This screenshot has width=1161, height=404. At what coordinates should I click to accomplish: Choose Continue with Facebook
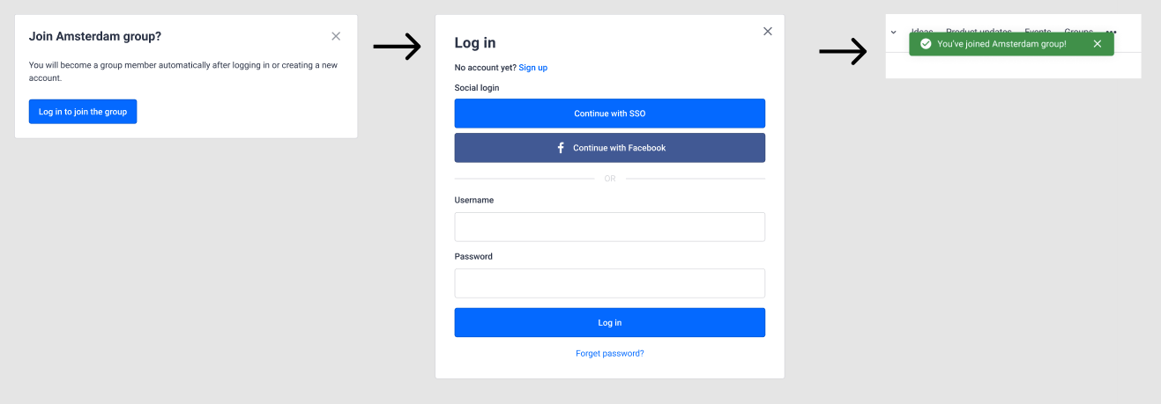pyautogui.click(x=610, y=148)
